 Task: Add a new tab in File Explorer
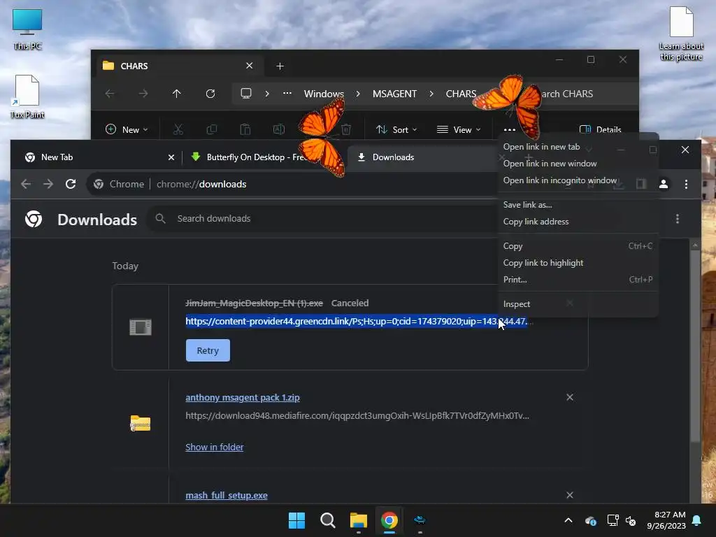tap(280, 66)
